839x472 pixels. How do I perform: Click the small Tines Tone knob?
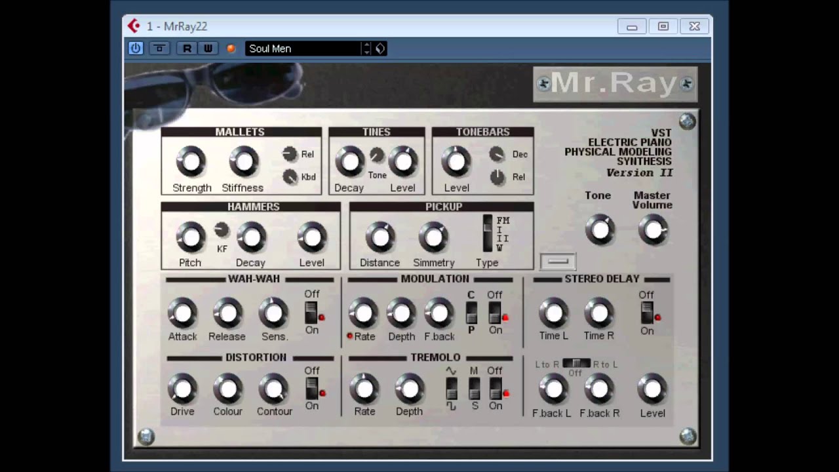click(x=377, y=155)
